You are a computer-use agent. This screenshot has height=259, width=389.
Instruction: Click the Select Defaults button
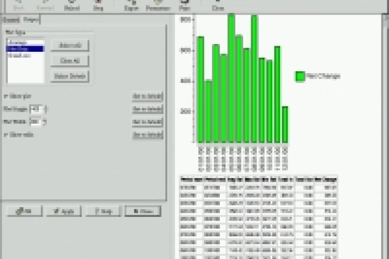(70, 76)
